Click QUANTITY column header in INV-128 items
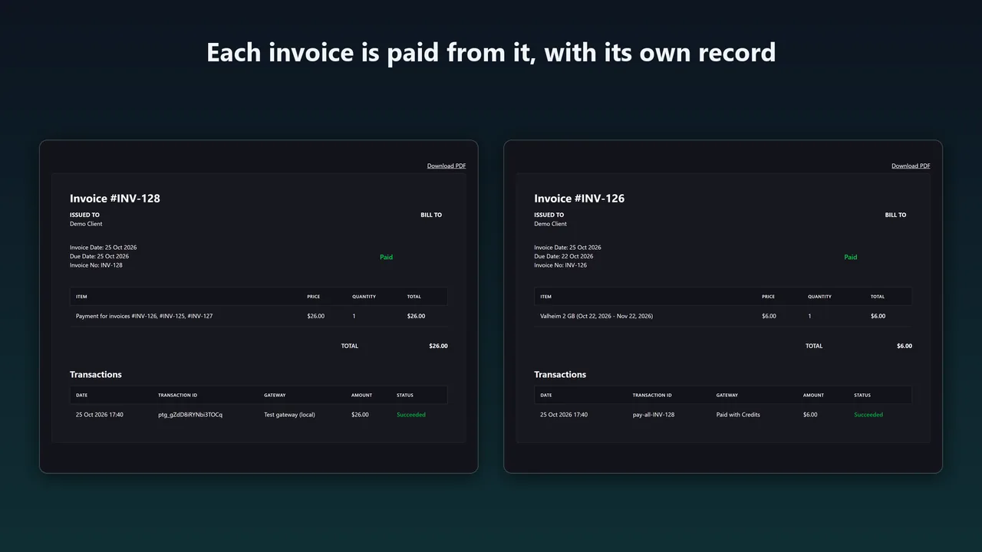 364,297
